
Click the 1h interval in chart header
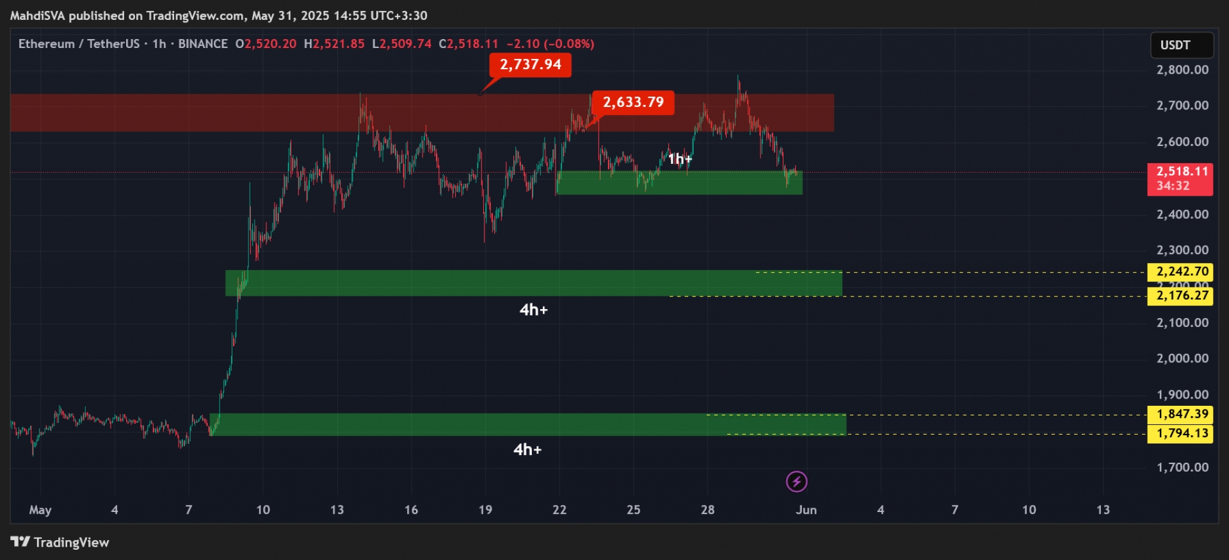coord(159,44)
